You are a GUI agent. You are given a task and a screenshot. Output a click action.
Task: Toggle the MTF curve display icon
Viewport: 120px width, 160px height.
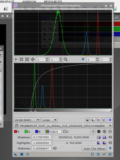[104, 120]
